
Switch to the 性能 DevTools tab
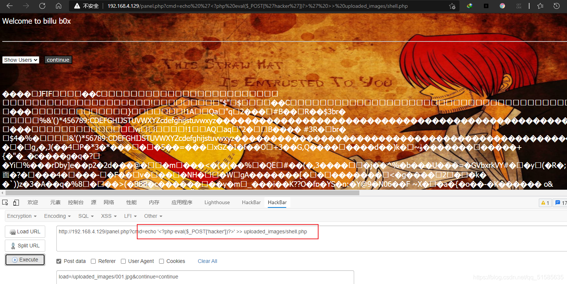132,202
